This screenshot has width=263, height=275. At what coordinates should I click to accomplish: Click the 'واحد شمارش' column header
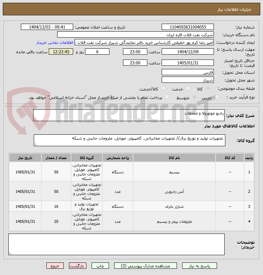tap(118, 158)
